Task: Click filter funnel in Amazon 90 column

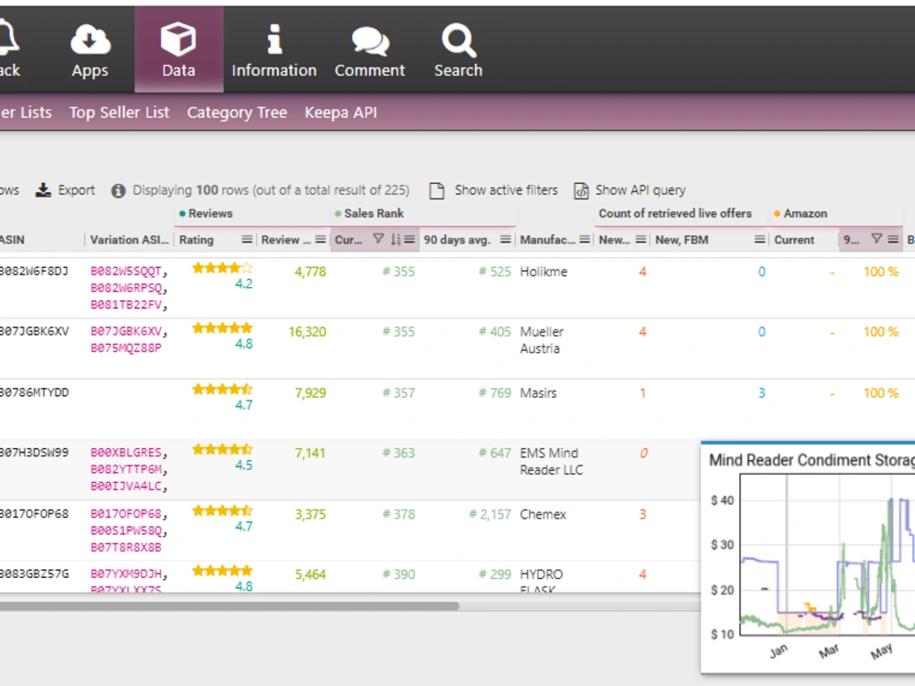Action: (x=877, y=239)
